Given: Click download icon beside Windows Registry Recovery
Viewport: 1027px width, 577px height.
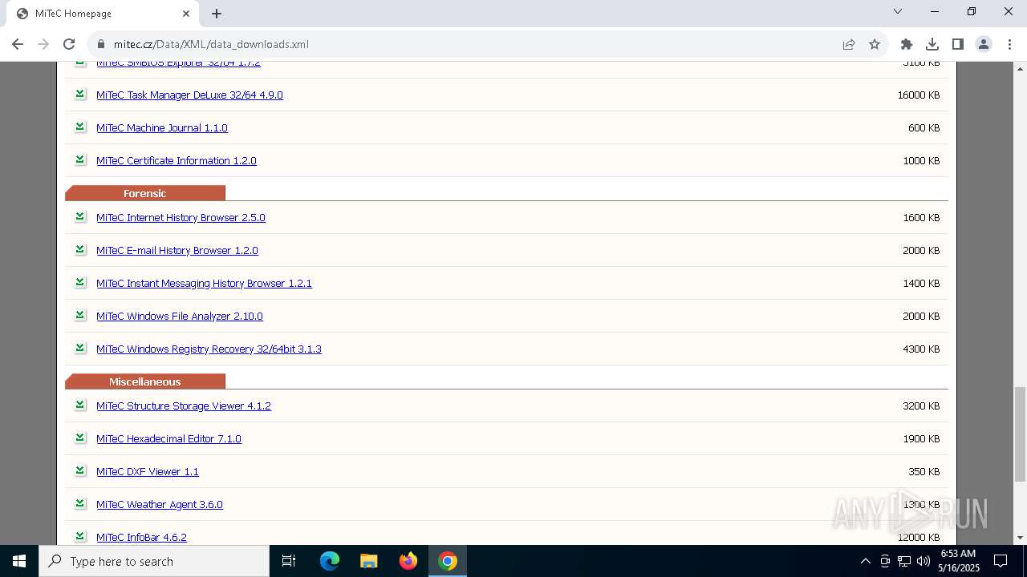Looking at the screenshot, I should (80, 348).
